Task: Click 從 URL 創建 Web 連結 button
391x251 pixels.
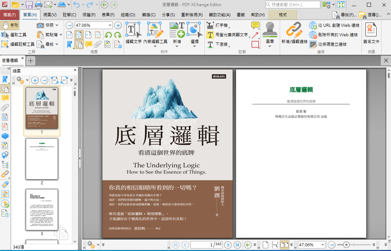Action: (334, 25)
